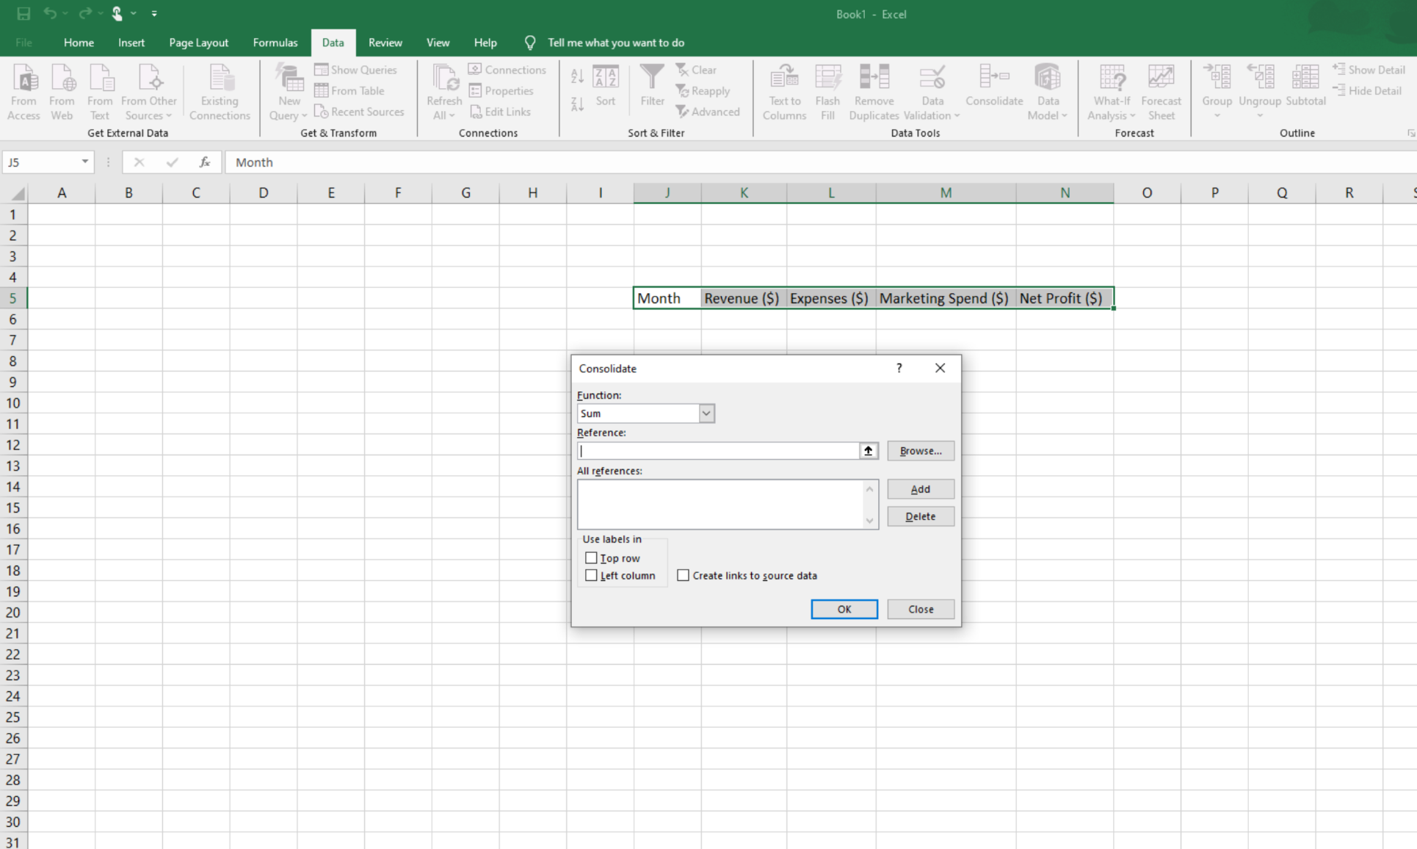
Task: Switch to the Insert tab
Action: 131,43
